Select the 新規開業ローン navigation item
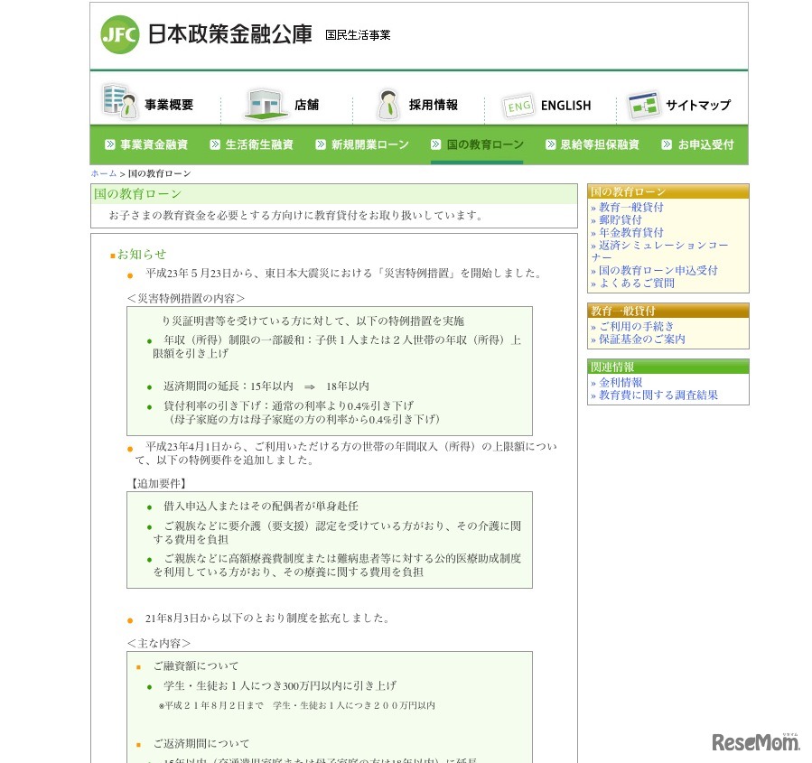 point(369,144)
